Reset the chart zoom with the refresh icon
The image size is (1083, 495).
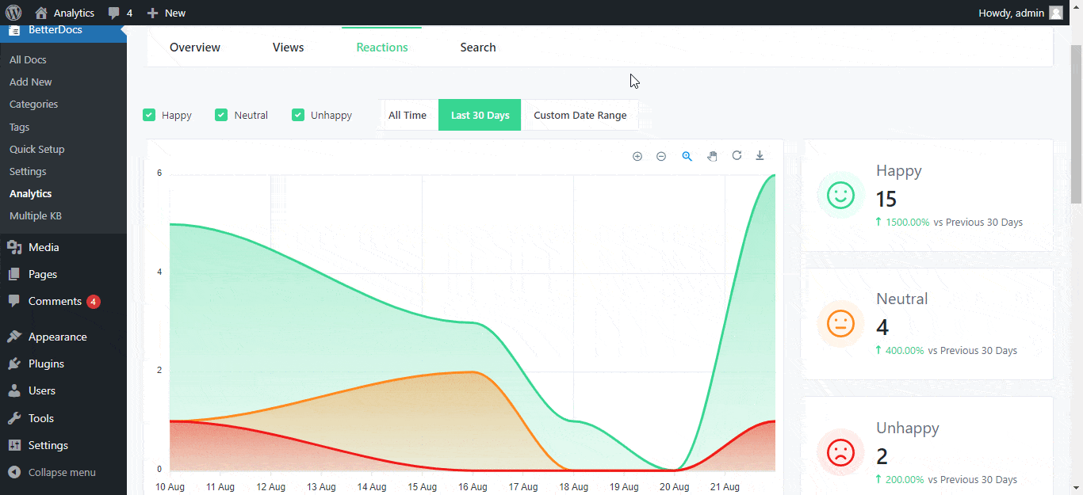coord(737,156)
